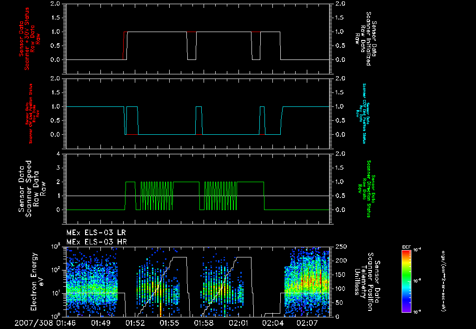Click the 02:07 time axis label
476x329 pixels.
click(x=307, y=323)
